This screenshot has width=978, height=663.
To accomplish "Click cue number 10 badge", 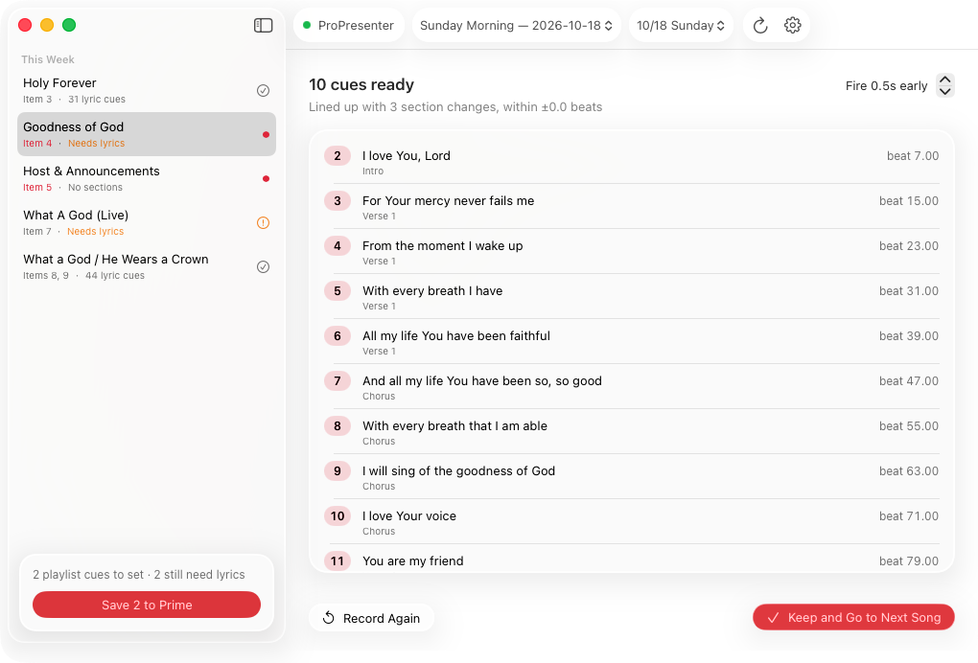I will pyautogui.click(x=338, y=516).
